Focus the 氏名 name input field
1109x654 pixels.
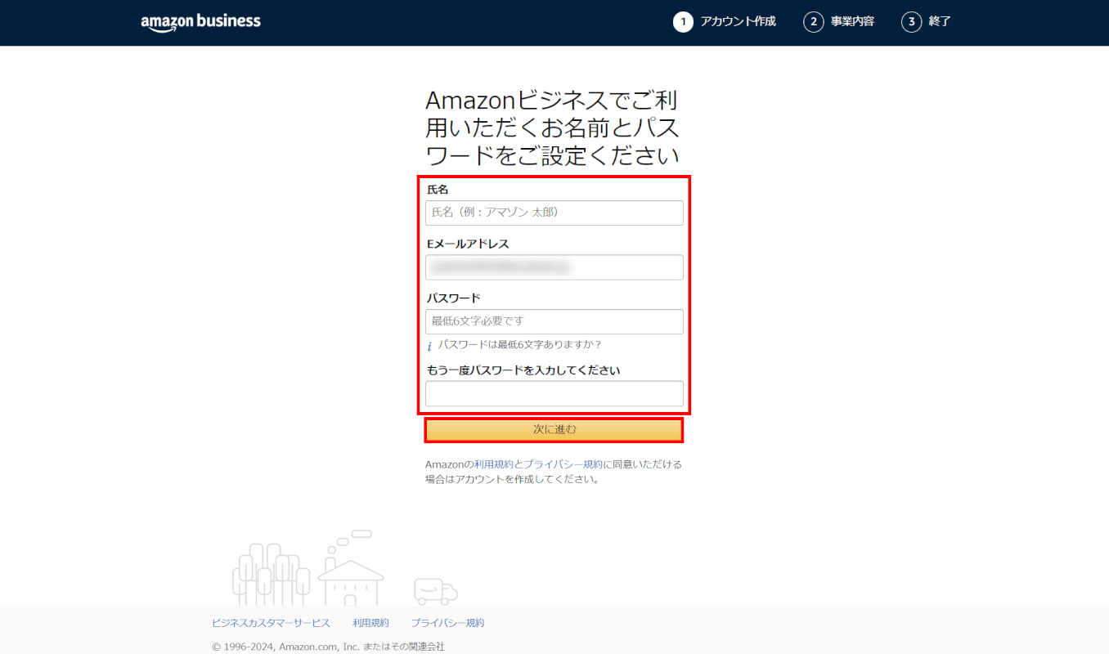(x=554, y=213)
